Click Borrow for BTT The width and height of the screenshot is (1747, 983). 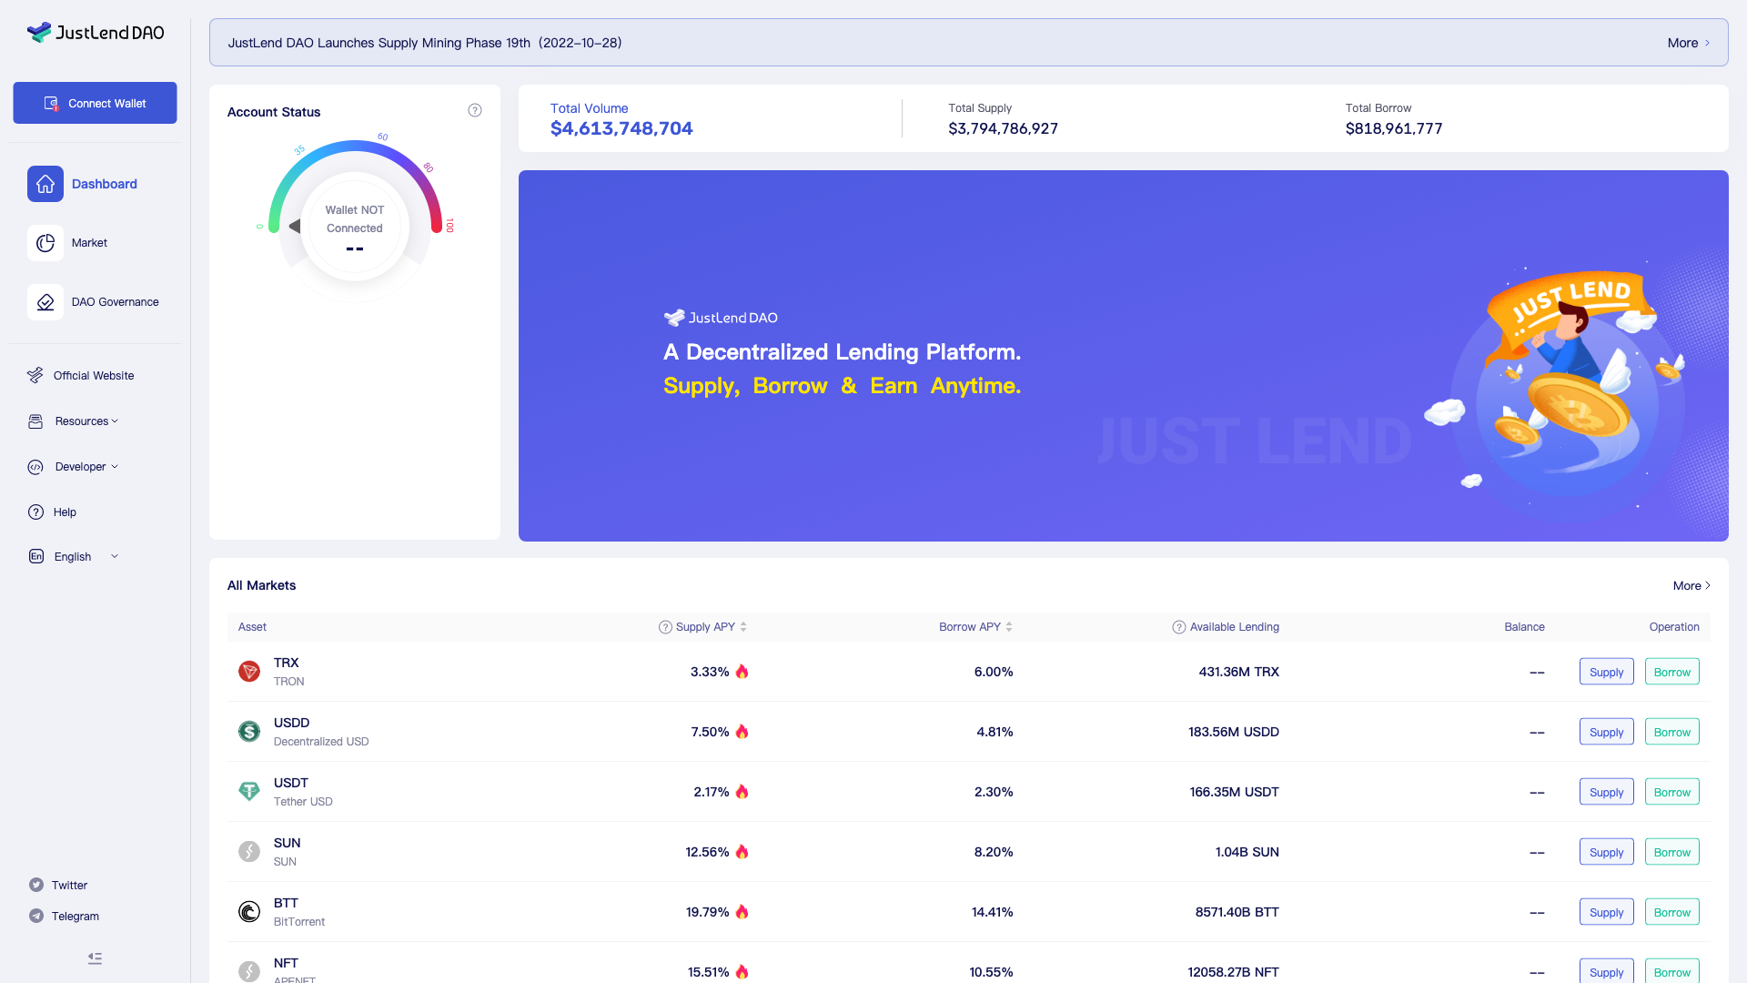pos(1671,912)
